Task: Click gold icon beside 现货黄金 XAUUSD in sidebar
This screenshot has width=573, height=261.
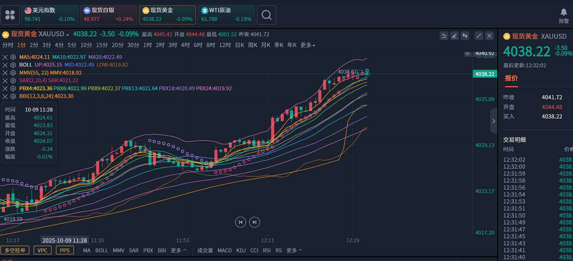Action: 507,36
